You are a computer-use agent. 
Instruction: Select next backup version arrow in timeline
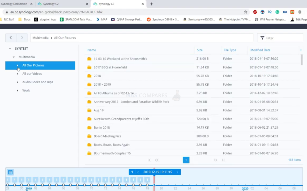click(177, 172)
